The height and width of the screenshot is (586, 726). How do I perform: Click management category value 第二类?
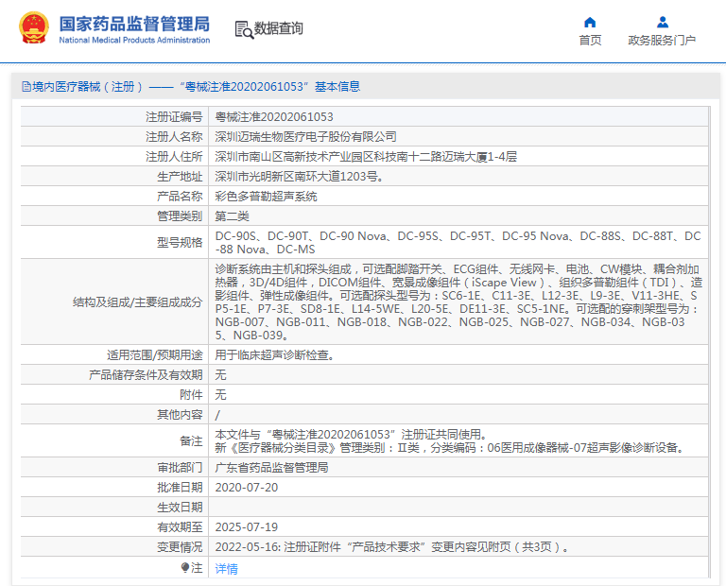(x=232, y=216)
